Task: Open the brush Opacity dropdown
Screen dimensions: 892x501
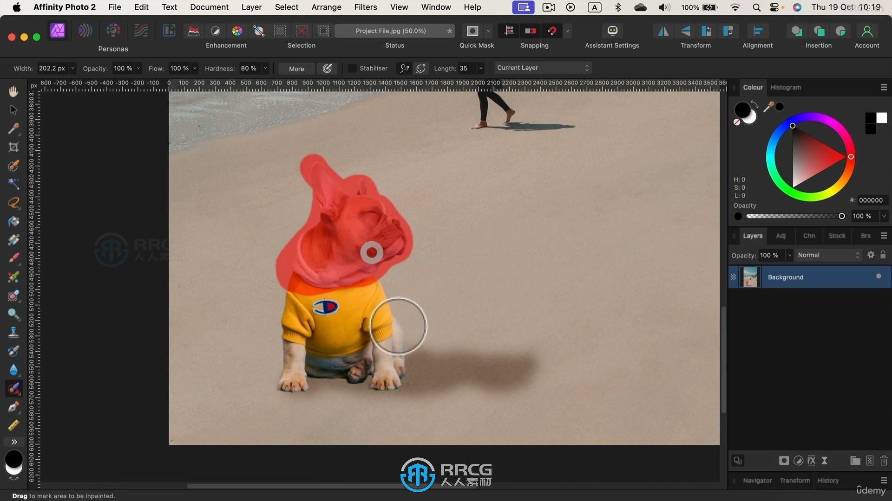Action: (138, 68)
